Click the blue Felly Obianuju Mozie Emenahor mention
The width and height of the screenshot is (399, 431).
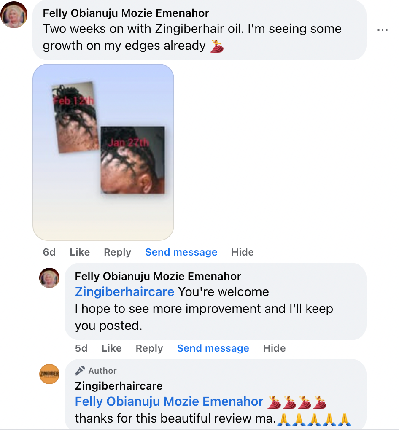pyautogui.click(x=169, y=401)
